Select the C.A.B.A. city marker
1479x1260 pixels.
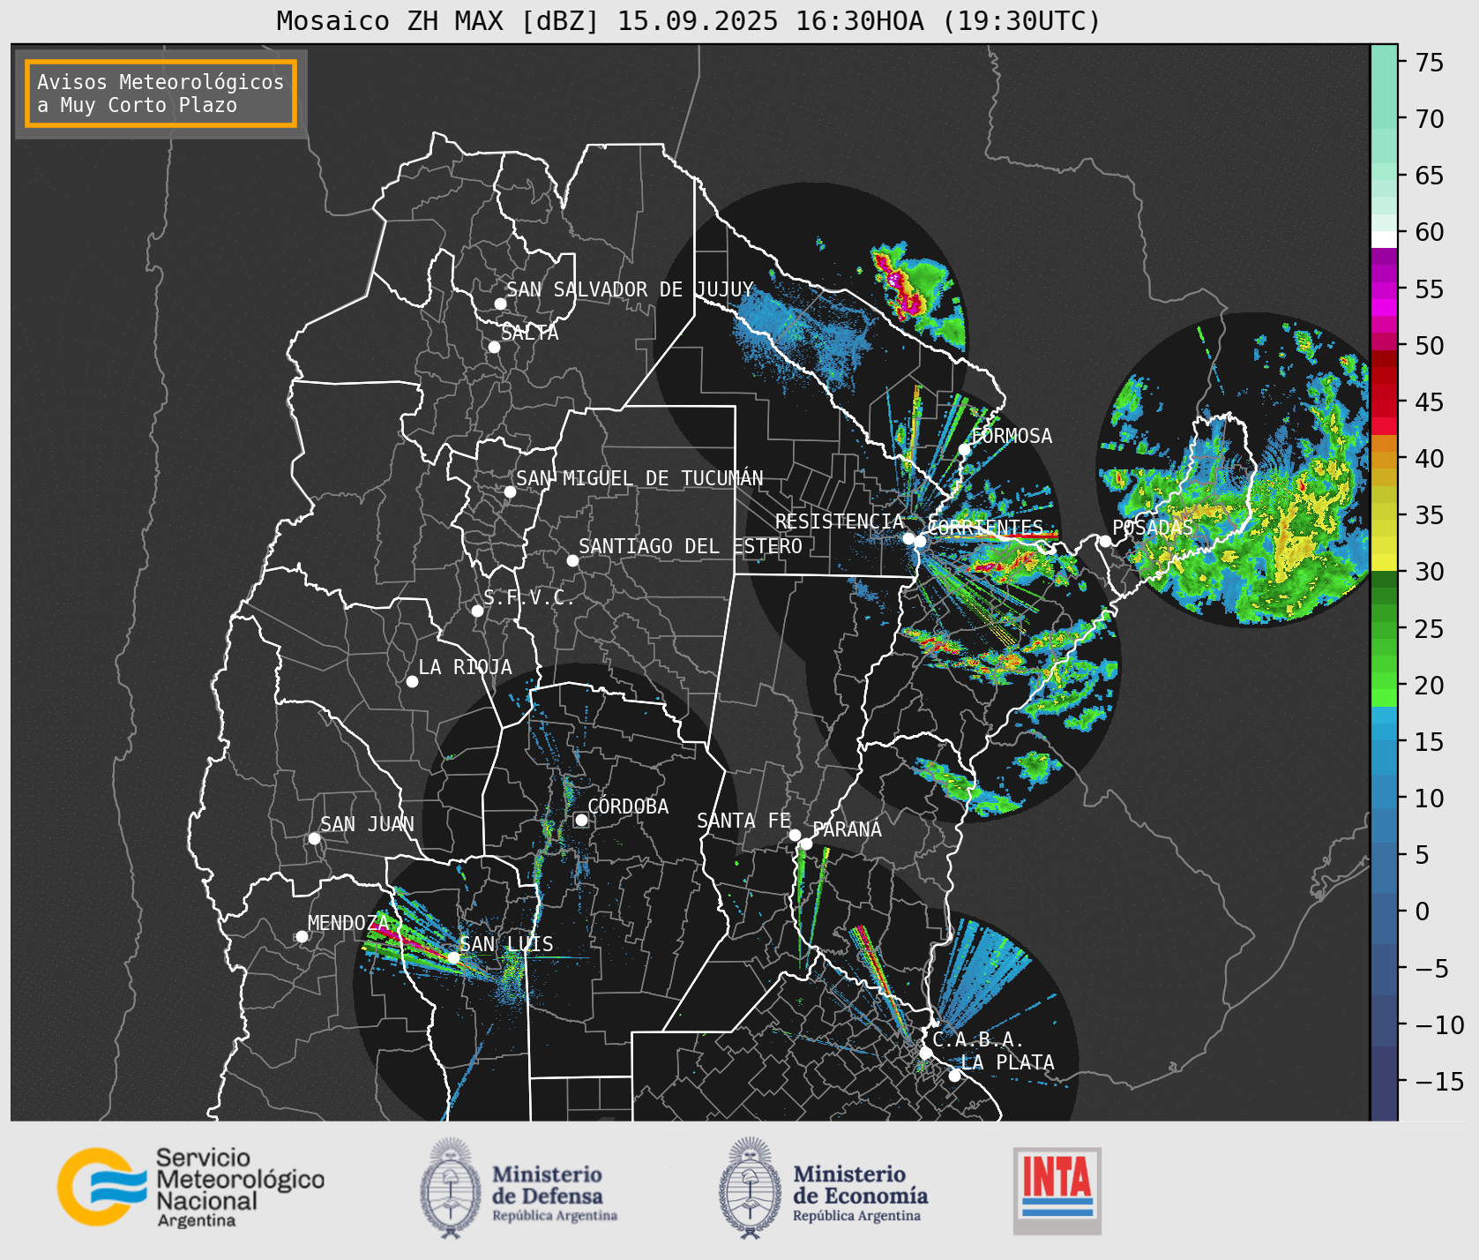coord(925,1053)
